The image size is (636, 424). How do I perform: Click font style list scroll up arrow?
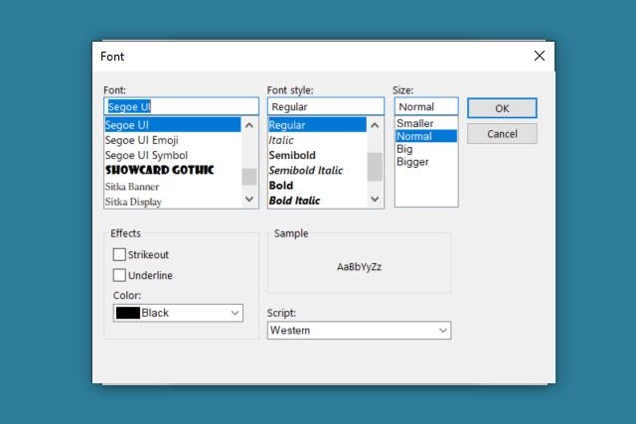(x=375, y=125)
